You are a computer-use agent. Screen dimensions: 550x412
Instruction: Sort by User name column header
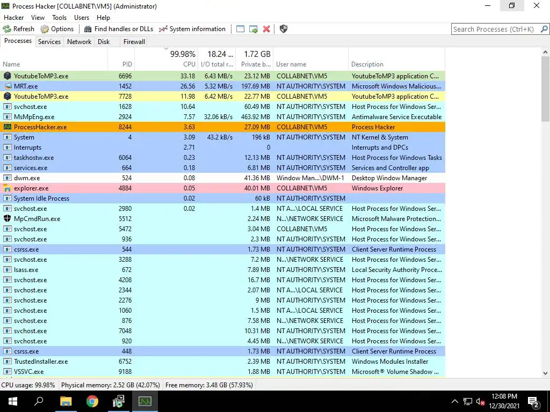(x=311, y=59)
